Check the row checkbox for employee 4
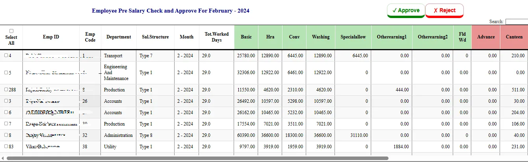Image resolution: width=528 pixels, height=162 pixels. 6,56
